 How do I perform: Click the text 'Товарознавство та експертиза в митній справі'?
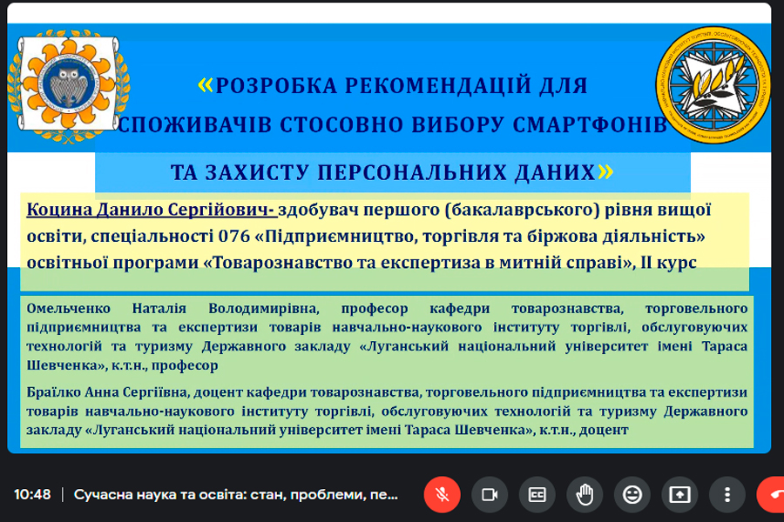tap(416, 262)
